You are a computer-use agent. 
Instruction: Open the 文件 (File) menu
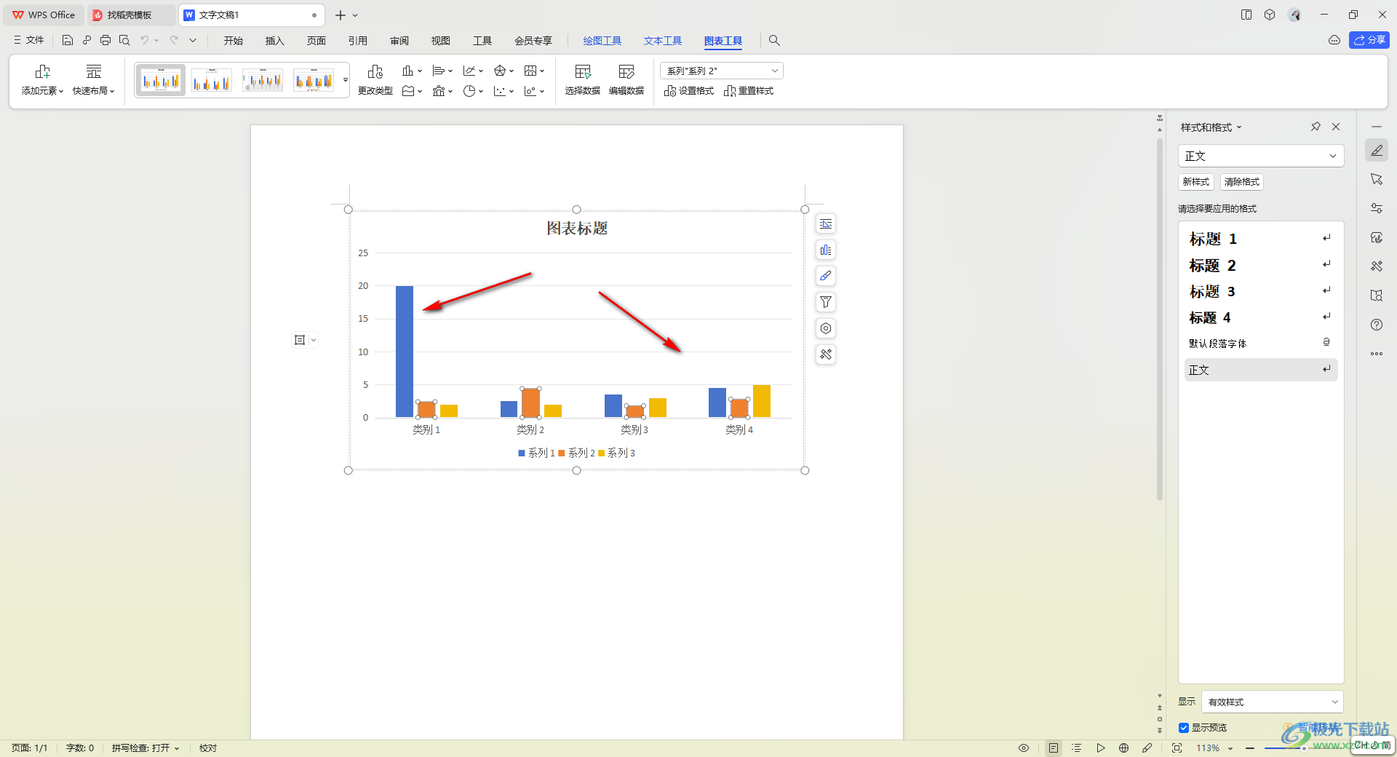pyautogui.click(x=29, y=41)
